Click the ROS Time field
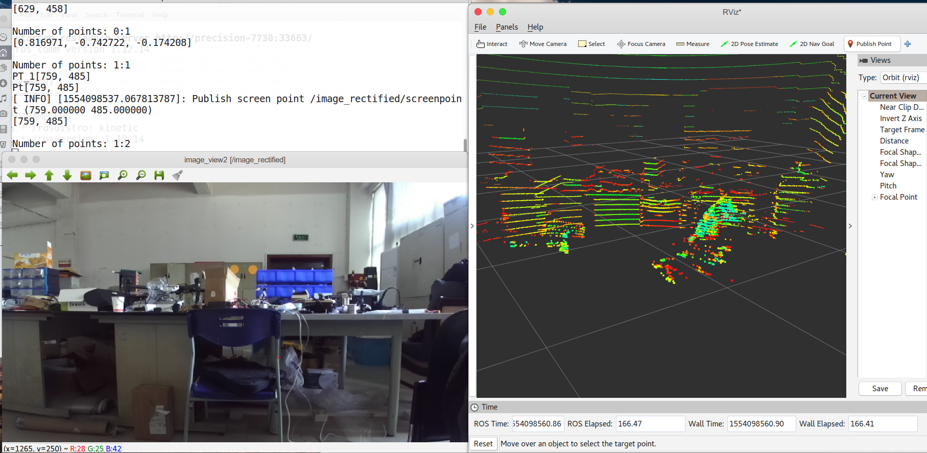Image resolution: width=927 pixels, height=453 pixels. point(537,424)
